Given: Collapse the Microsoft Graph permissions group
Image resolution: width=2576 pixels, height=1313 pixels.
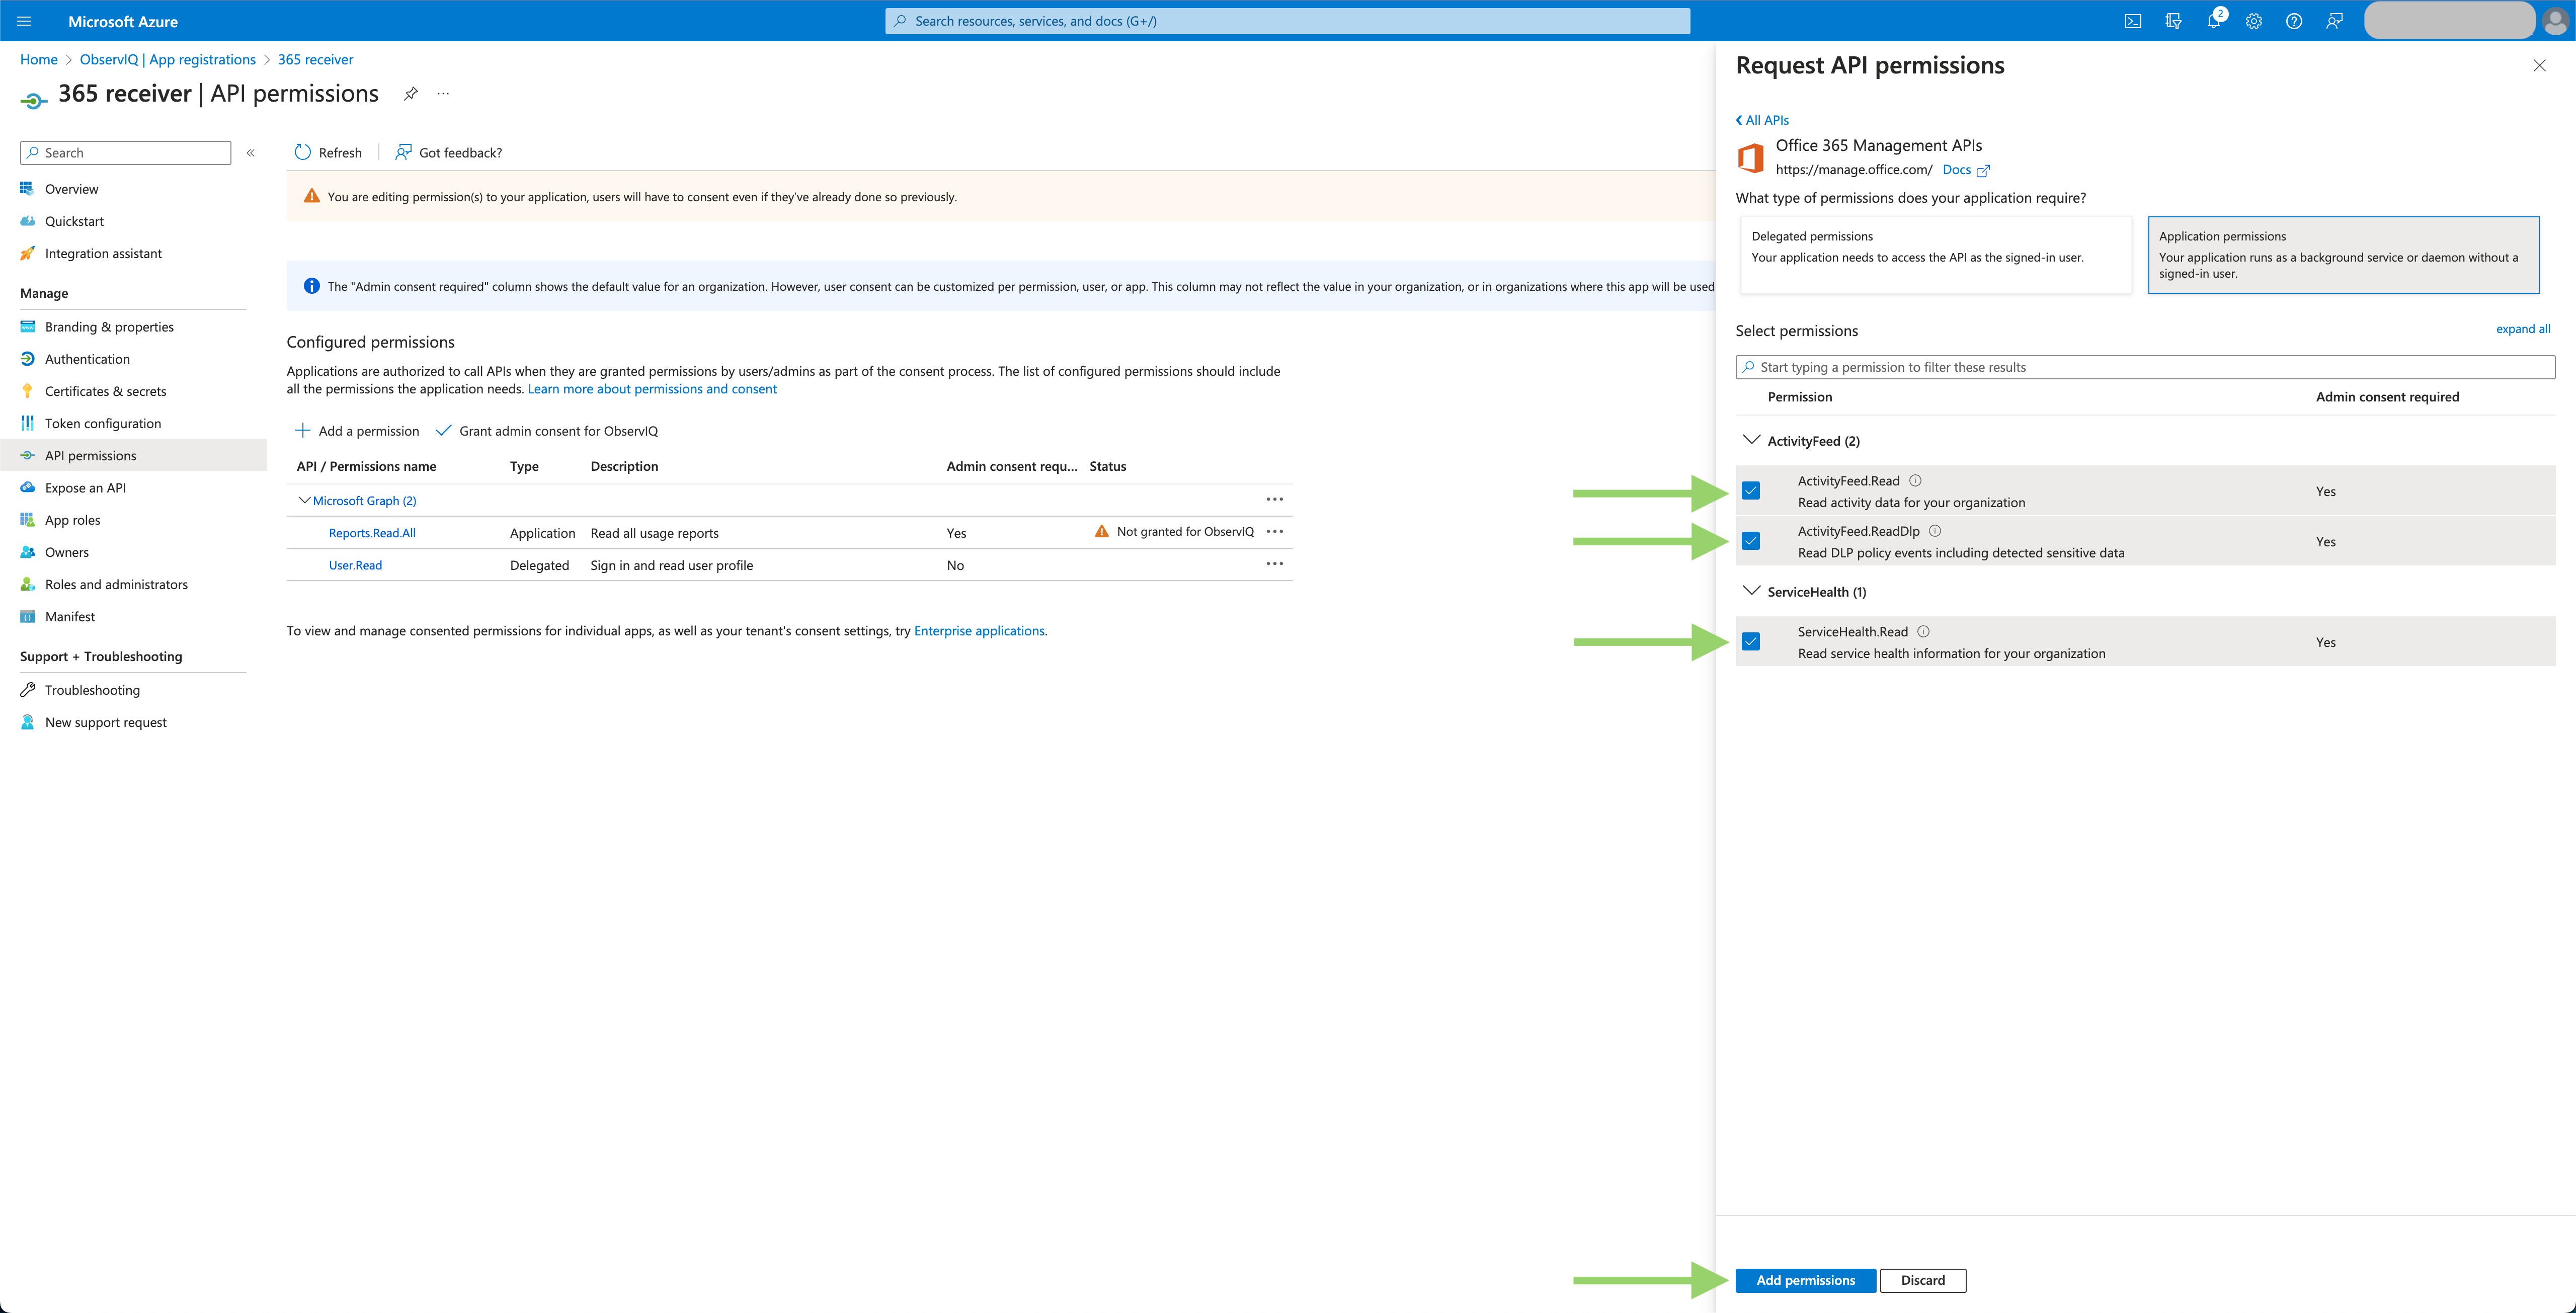Looking at the screenshot, I should click(x=304, y=500).
